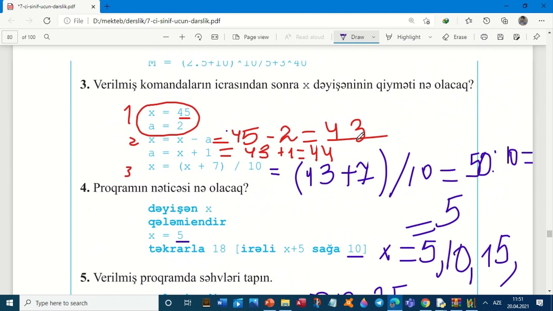Screen dimensions: 553x311
Task: Select the Erase tool
Action: pos(454,37)
